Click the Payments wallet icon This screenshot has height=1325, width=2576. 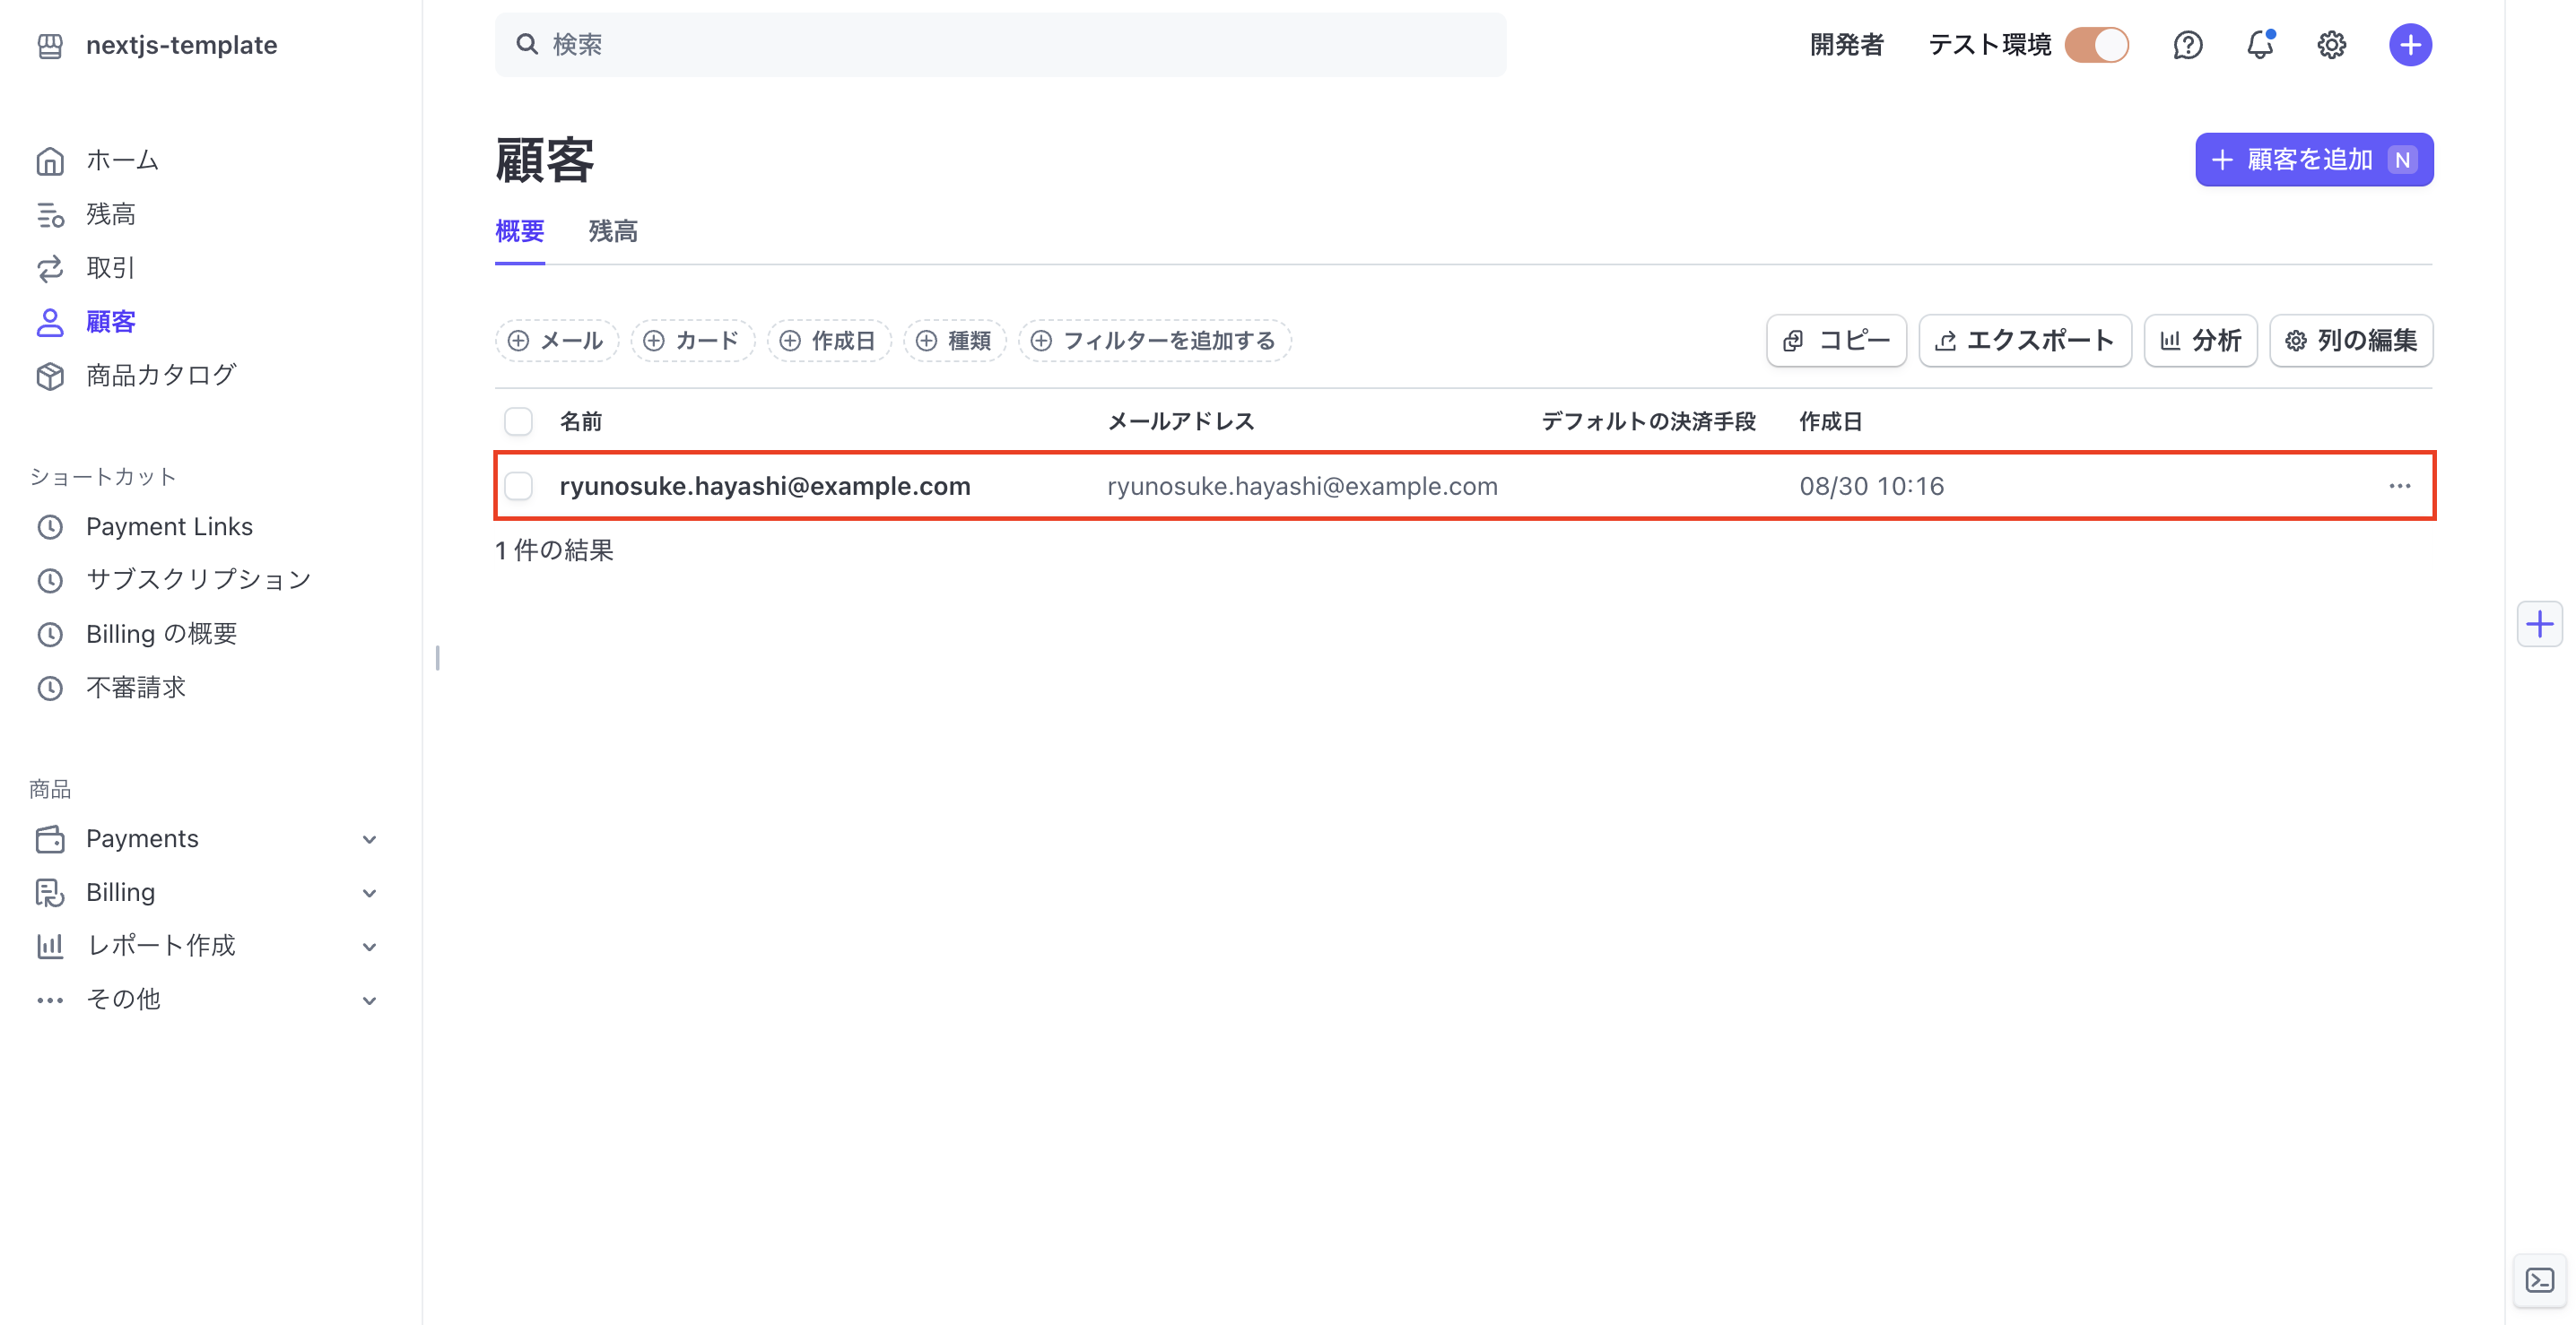50,839
